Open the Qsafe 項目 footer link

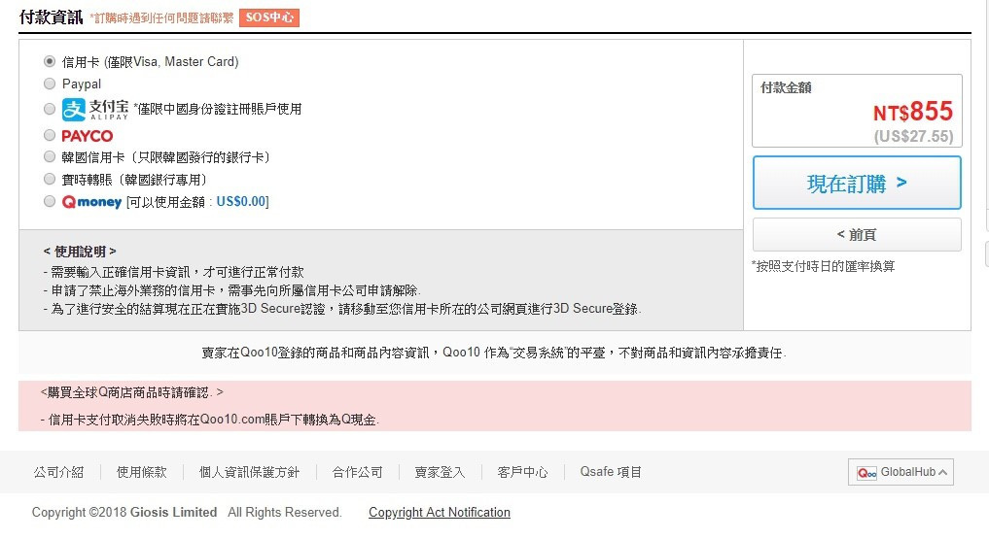pos(611,472)
